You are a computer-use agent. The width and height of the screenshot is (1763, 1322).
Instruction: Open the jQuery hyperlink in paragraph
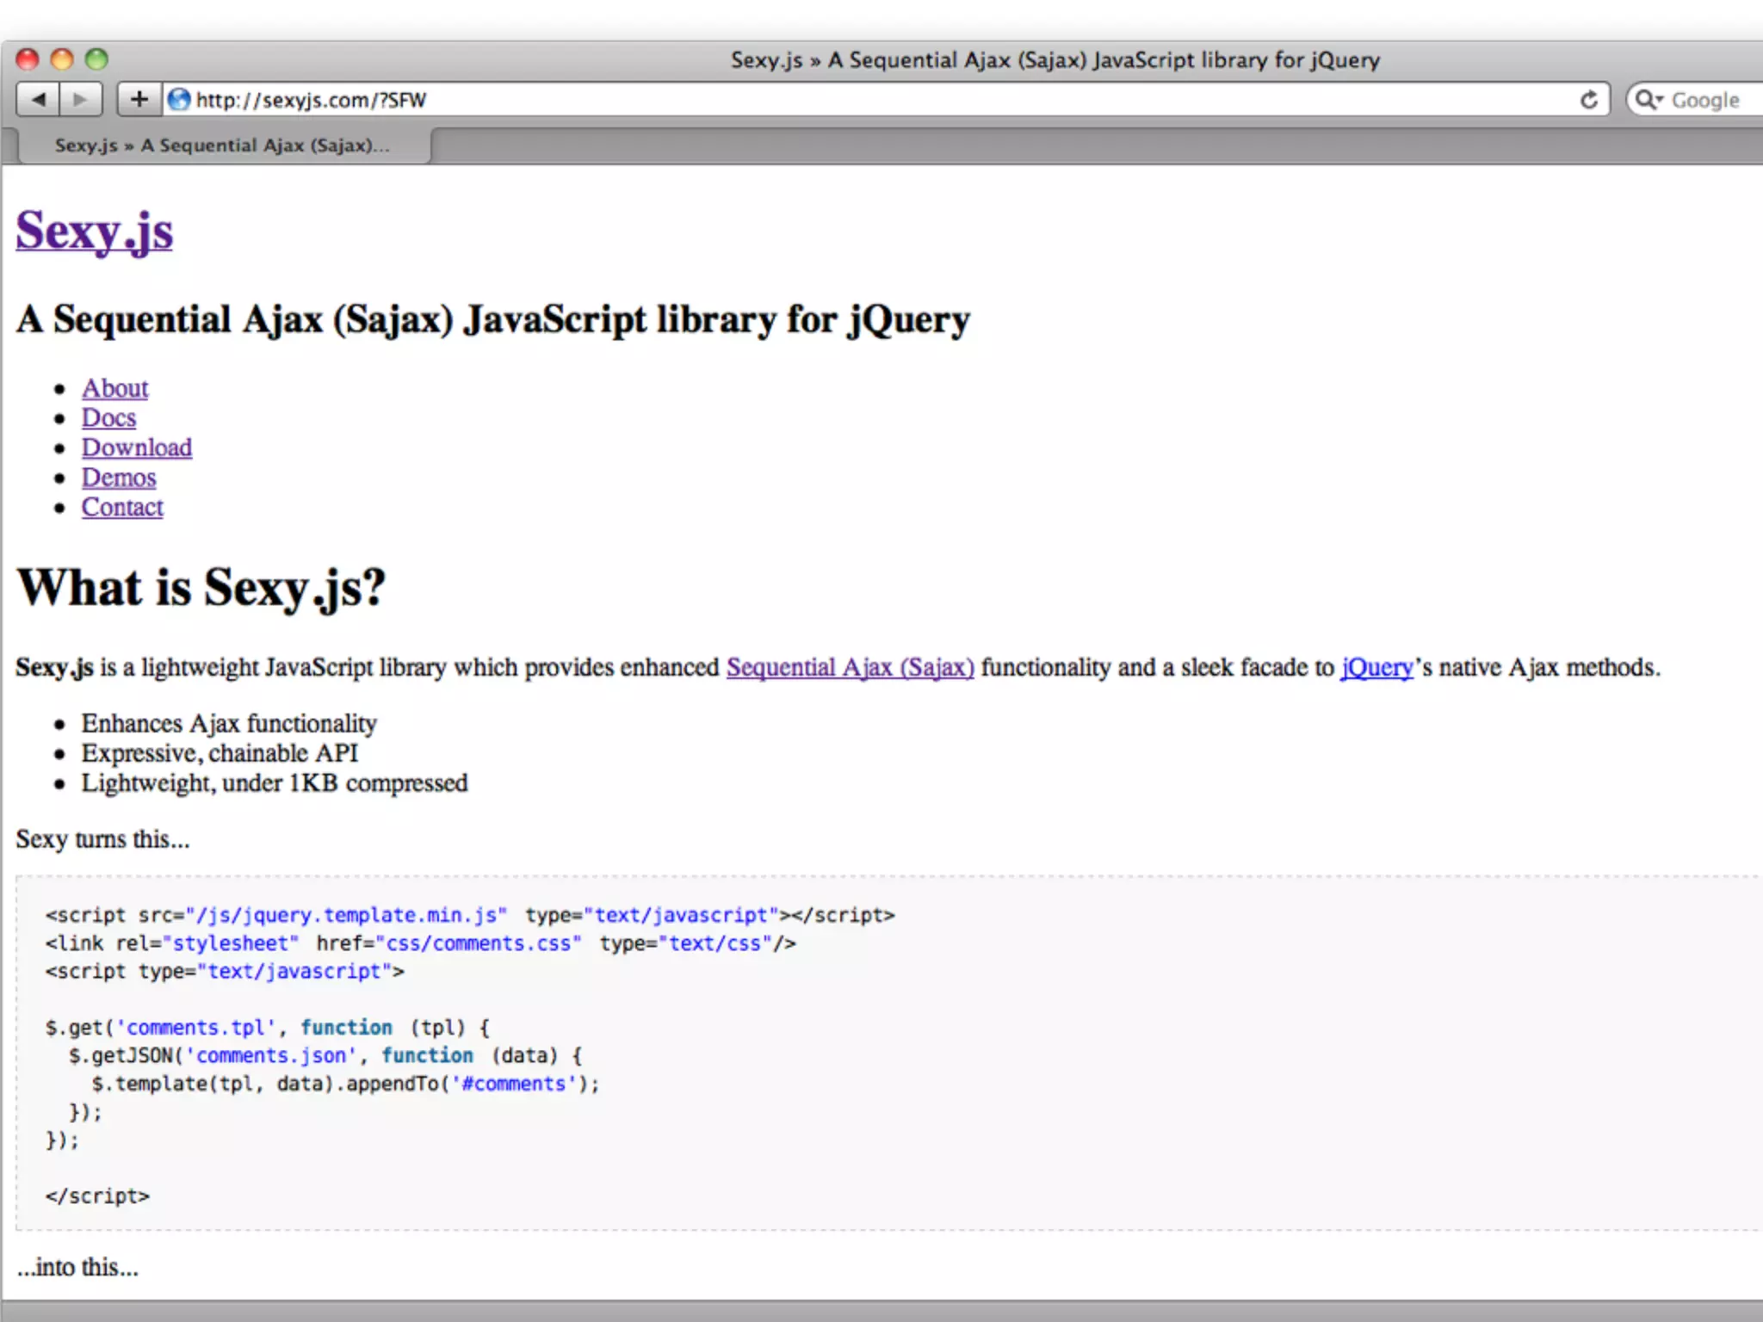[1376, 667]
